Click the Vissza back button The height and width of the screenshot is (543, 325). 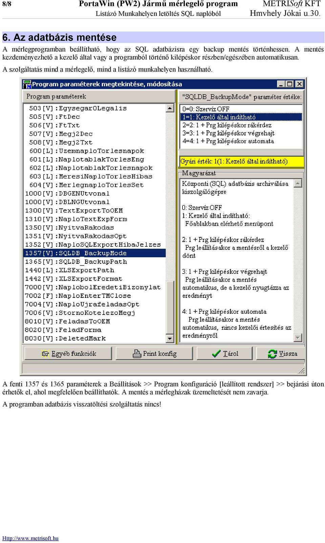pyautogui.click(x=281, y=354)
